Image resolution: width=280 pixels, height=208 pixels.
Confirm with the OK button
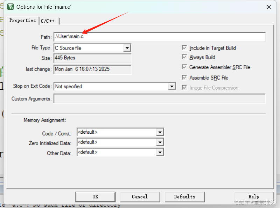click(x=95, y=197)
